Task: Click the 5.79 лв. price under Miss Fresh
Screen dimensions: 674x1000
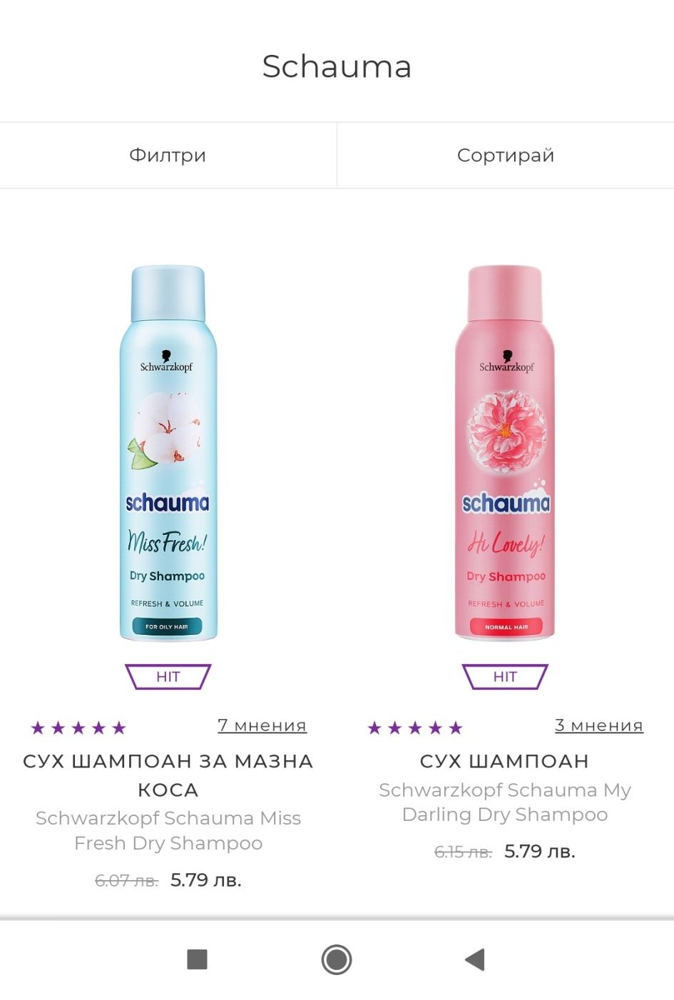Action: point(206,880)
